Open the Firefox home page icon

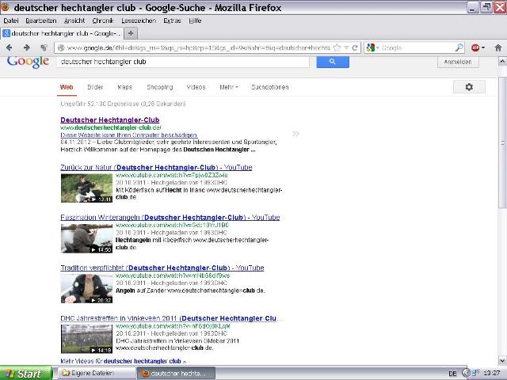[x=498, y=47]
